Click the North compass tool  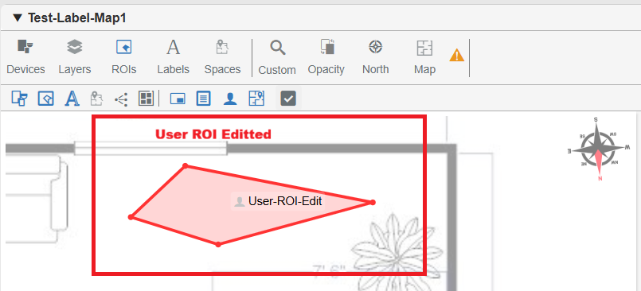click(x=375, y=57)
